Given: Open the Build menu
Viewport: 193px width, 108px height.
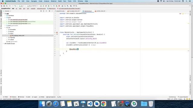Looking at the screenshot, I should [60, 1].
